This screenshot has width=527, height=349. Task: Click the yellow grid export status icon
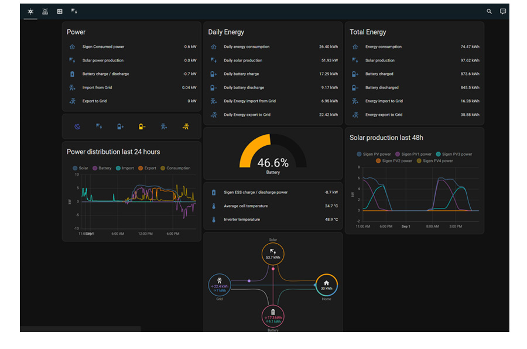point(186,126)
